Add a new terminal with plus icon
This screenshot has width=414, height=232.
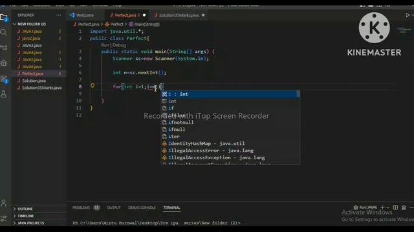(382, 208)
